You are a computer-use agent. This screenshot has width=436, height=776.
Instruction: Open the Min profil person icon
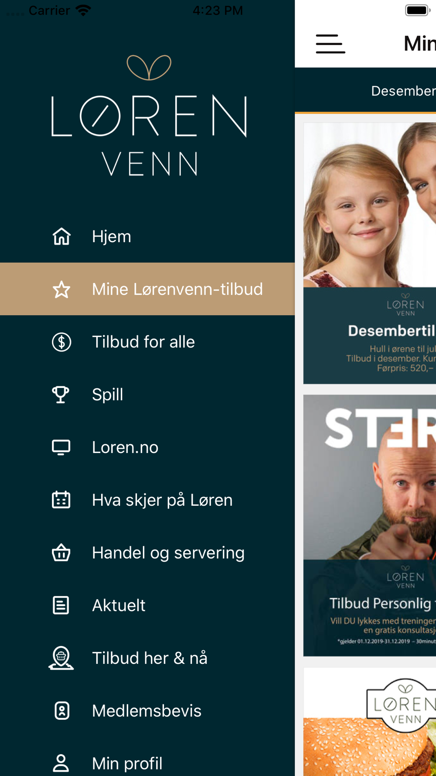61,763
